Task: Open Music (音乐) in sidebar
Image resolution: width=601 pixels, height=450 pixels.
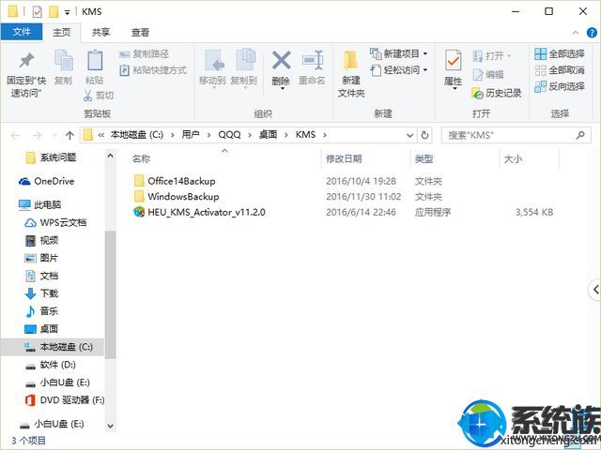Action: (41, 311)
